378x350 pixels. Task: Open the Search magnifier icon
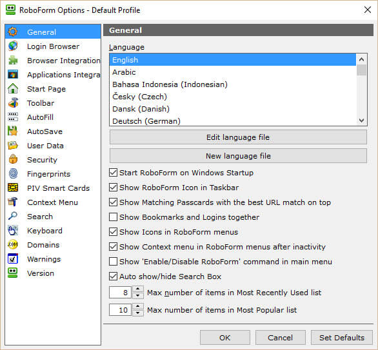click(x=13, y=216)
